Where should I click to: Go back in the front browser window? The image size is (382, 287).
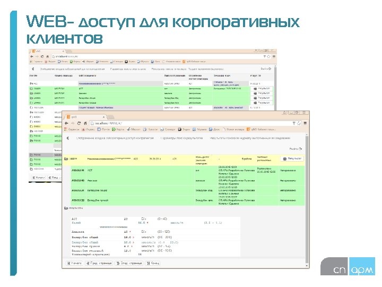(x=66, y=123)
